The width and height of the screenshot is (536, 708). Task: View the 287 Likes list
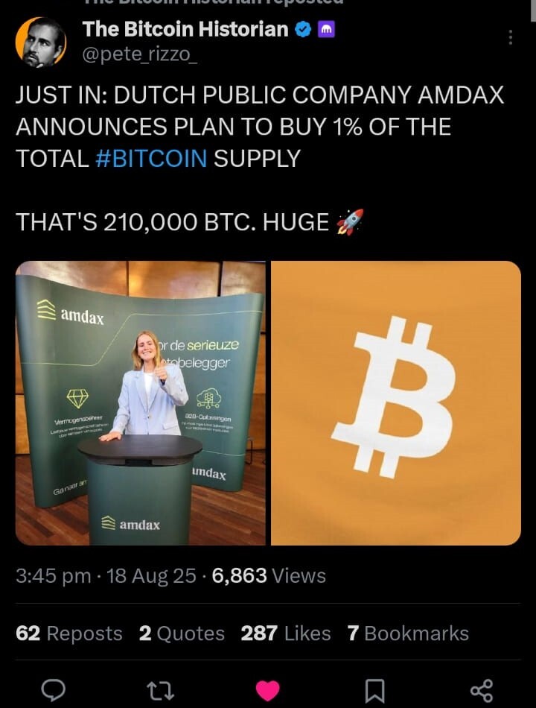(x=286, y=633)
